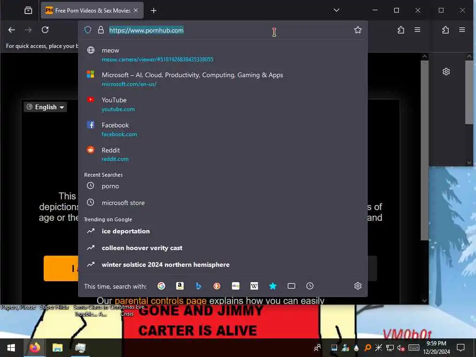This screenshot has width=476, height=357.
Task: Click the front window's vertical scrollbar
Action: (x=425, y=150)
